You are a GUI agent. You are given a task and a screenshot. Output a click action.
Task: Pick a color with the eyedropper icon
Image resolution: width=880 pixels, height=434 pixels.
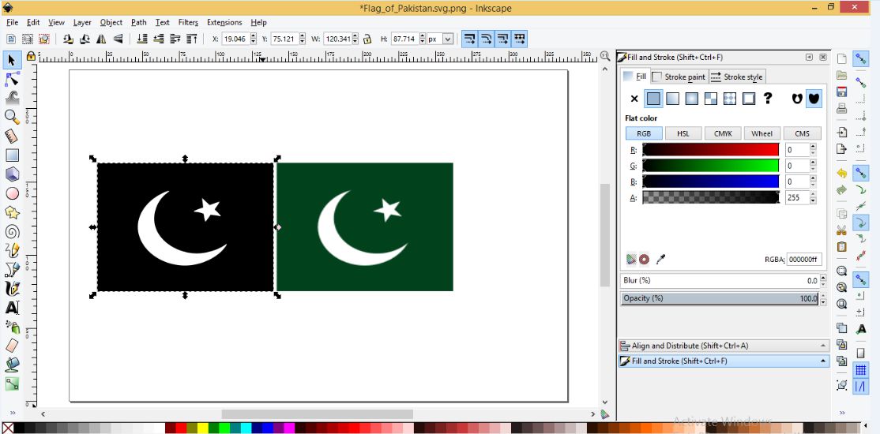pos(660,259)
